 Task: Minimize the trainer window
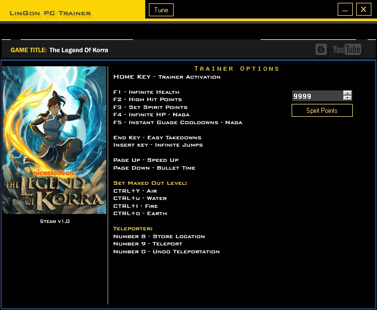345,10
